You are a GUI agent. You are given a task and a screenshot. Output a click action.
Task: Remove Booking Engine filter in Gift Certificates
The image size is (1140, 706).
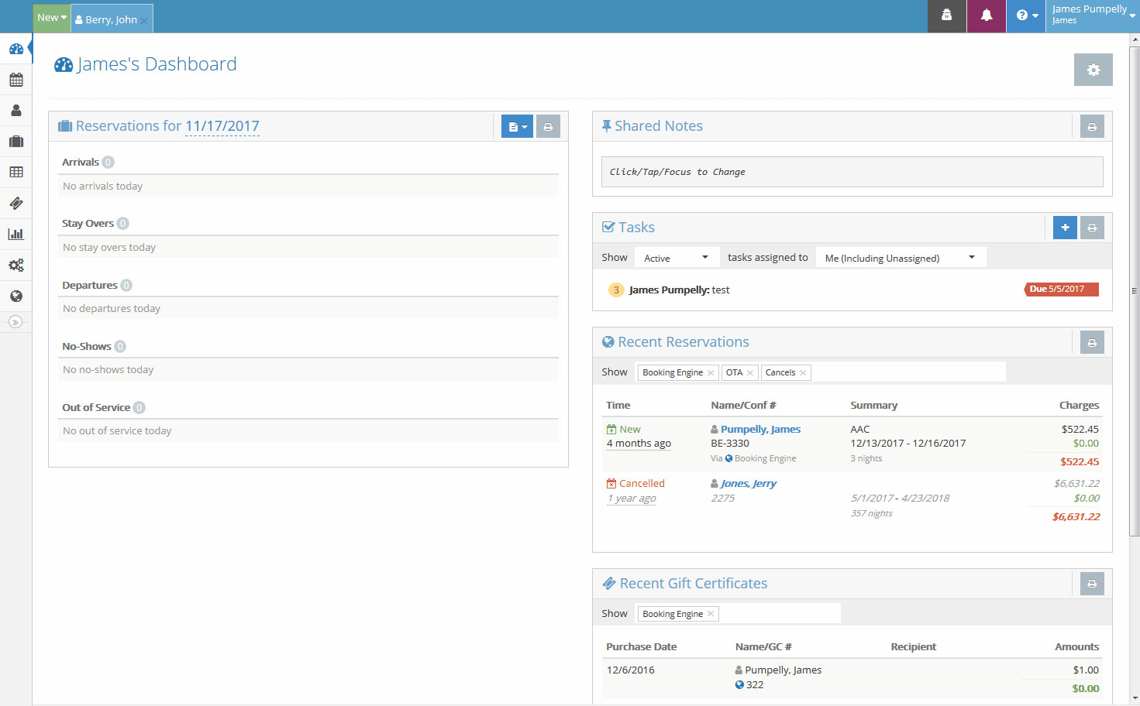coord(711,614)
